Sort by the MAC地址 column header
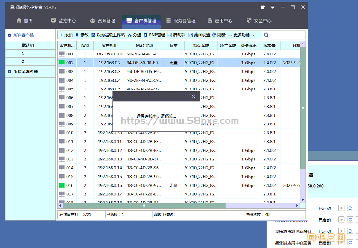This screenshot has width=358, height=248. click(x=144, y=46)
